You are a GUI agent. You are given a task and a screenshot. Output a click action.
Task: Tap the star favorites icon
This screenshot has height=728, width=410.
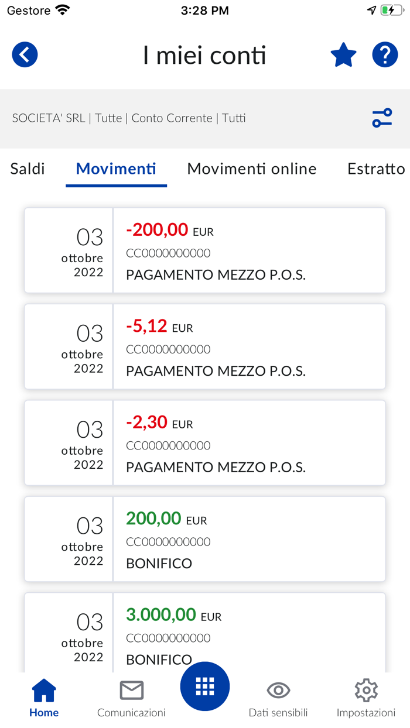(x=343, y=54)
